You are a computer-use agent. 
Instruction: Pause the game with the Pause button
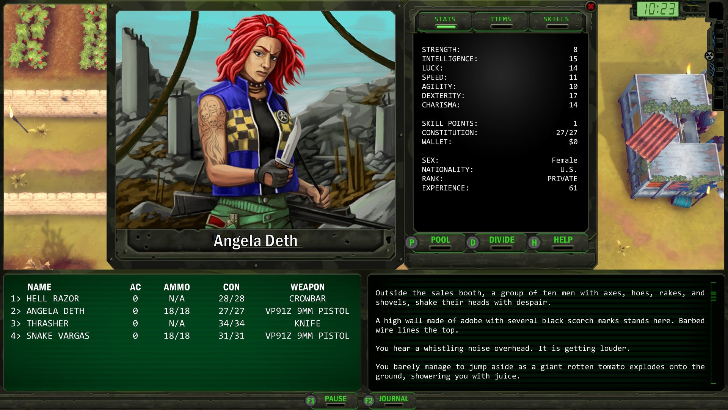click(x=336, y=399)
